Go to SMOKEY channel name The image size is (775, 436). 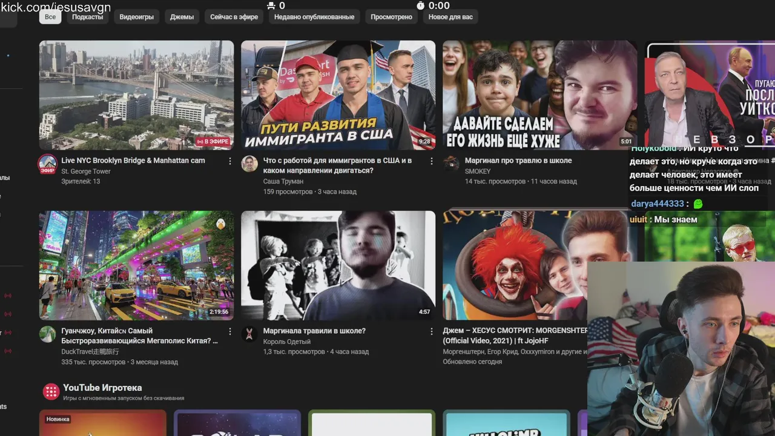[x=478, y=171]
